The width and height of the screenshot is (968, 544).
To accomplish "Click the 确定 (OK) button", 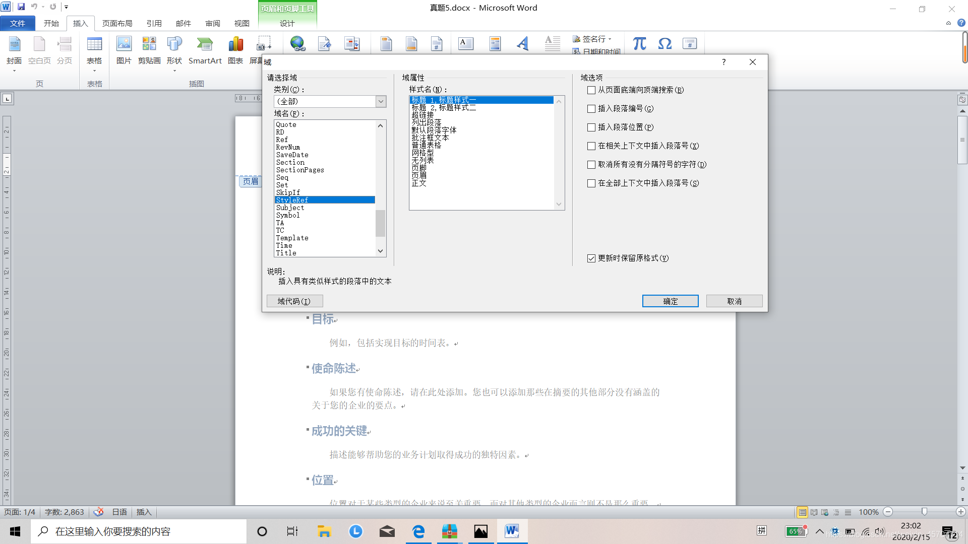I will (670, 301).
